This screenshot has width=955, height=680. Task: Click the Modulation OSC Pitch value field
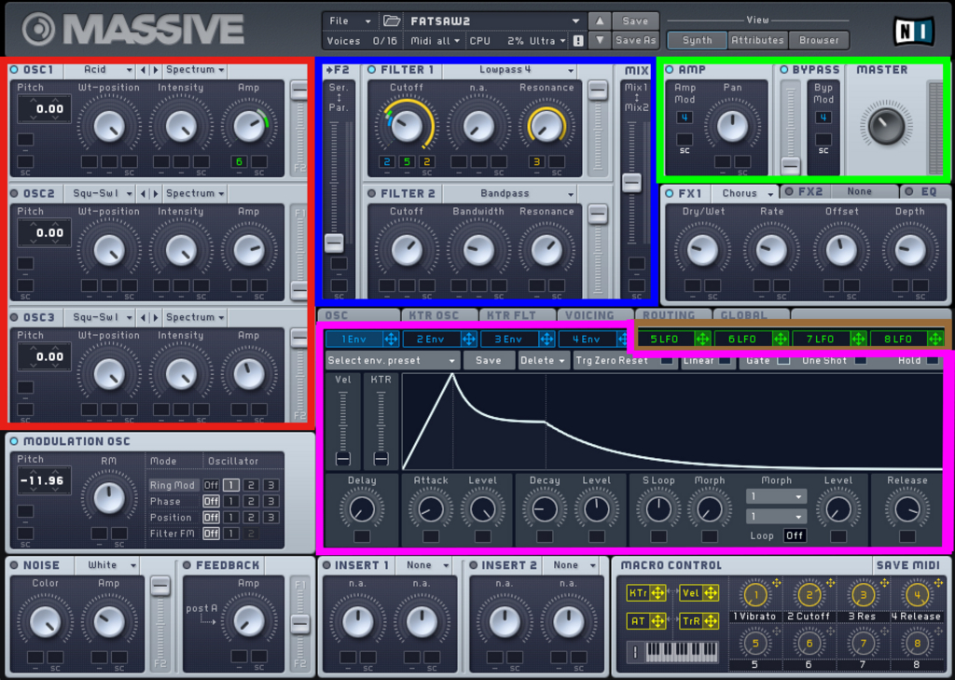click(x=44, y=480)
